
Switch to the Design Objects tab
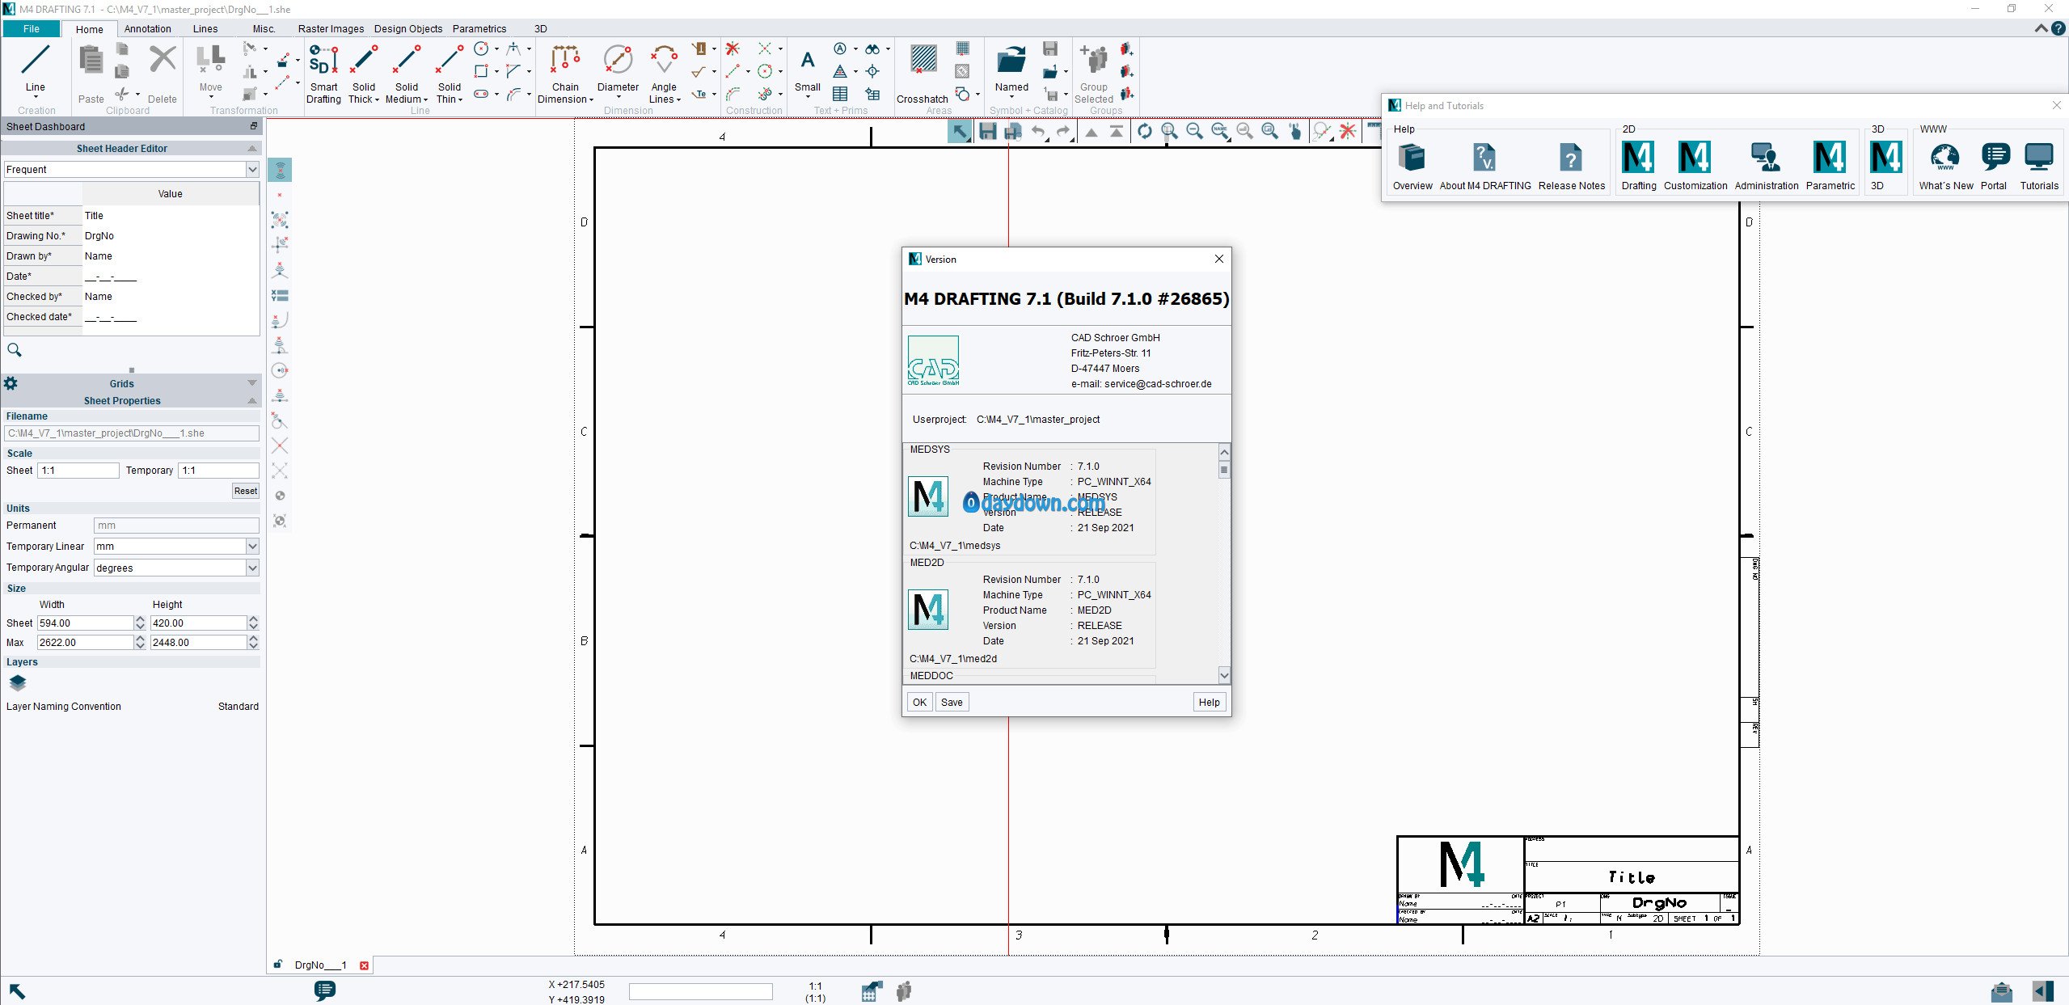408,28
